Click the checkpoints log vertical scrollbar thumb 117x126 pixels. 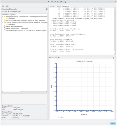[x=114, y=52]
